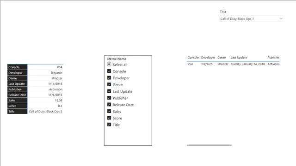Sort by Console column header

click(x=193, y=58)
